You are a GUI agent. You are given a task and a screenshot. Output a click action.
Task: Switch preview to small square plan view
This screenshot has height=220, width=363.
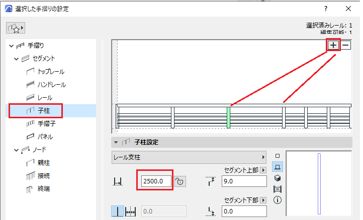pos(278,156)
